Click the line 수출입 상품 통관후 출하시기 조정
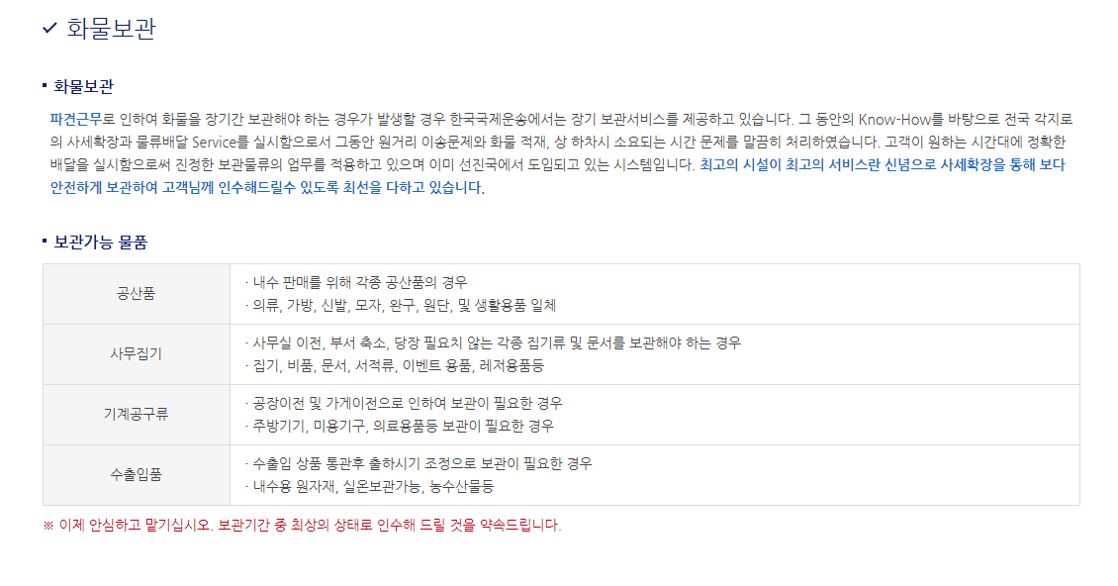Screen dimensions: 1118x586 419,464
